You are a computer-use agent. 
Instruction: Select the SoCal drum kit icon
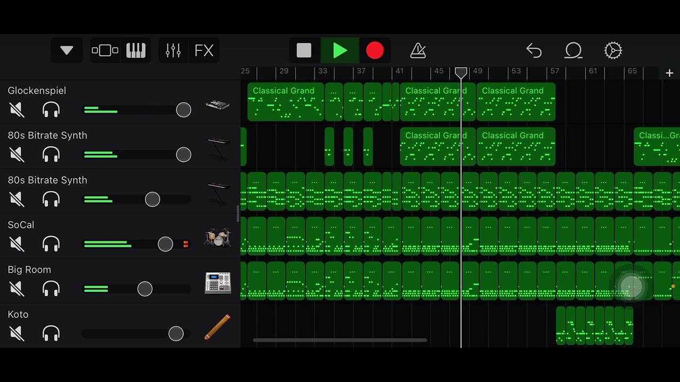click(x=218, y=238)
